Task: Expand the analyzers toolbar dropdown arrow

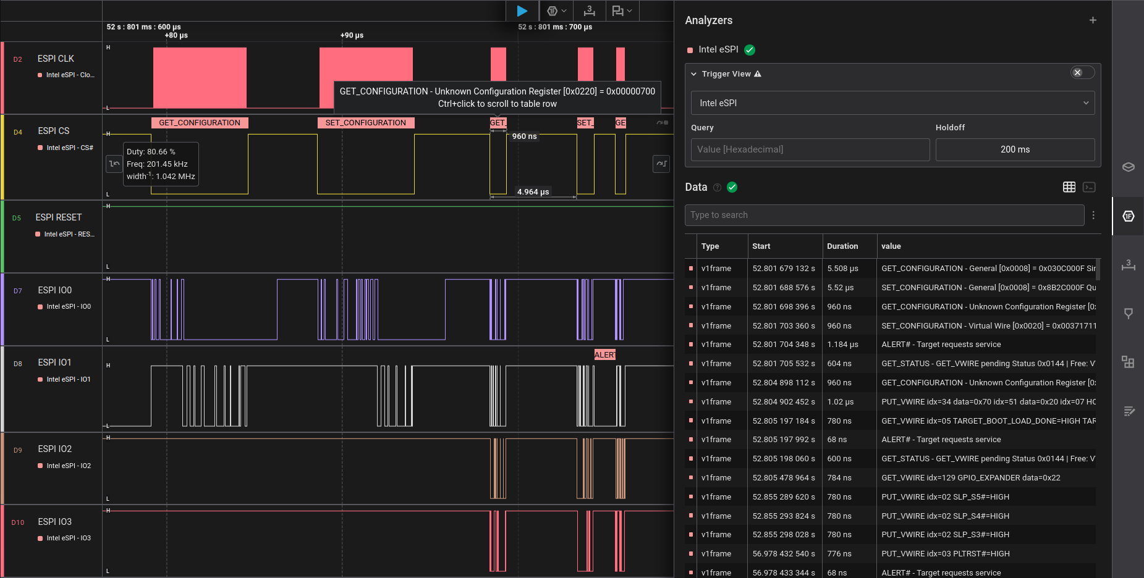Action: coord(564,11)
